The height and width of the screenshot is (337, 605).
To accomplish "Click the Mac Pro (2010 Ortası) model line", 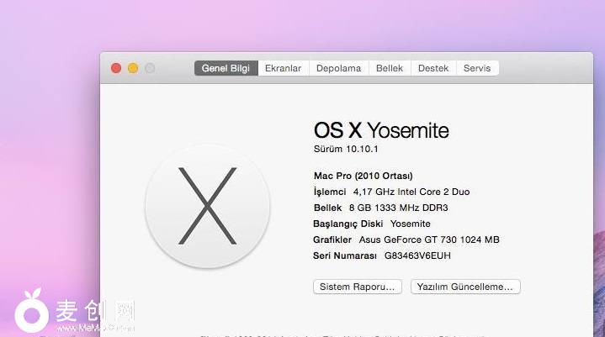I will pos(363,176).
